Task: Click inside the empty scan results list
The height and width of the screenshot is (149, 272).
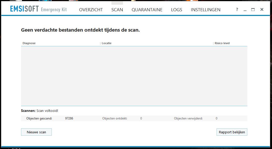Action: click(x=134, y=76)
